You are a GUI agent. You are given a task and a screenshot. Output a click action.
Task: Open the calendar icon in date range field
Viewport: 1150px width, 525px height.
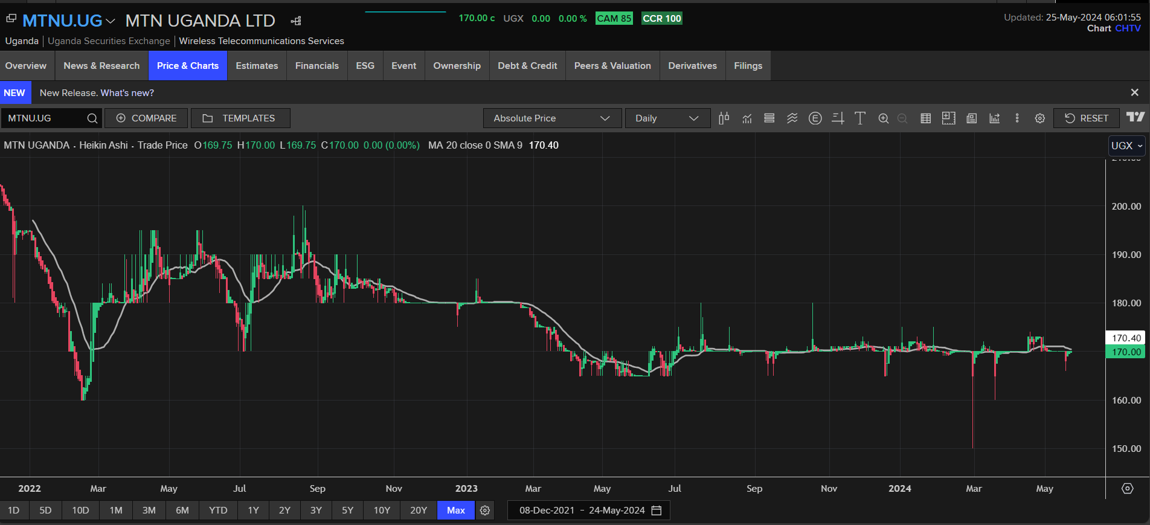pyautogui.click(x=657, y=511)
